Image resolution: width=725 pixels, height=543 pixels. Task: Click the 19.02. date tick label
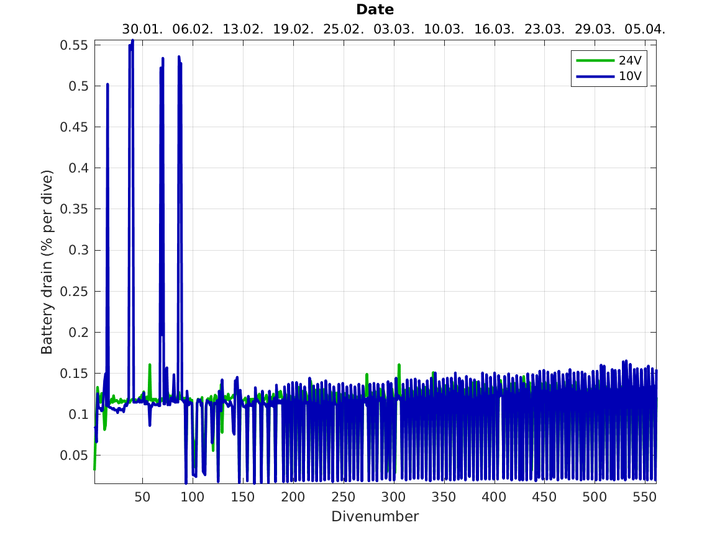(x=294, y=30)
